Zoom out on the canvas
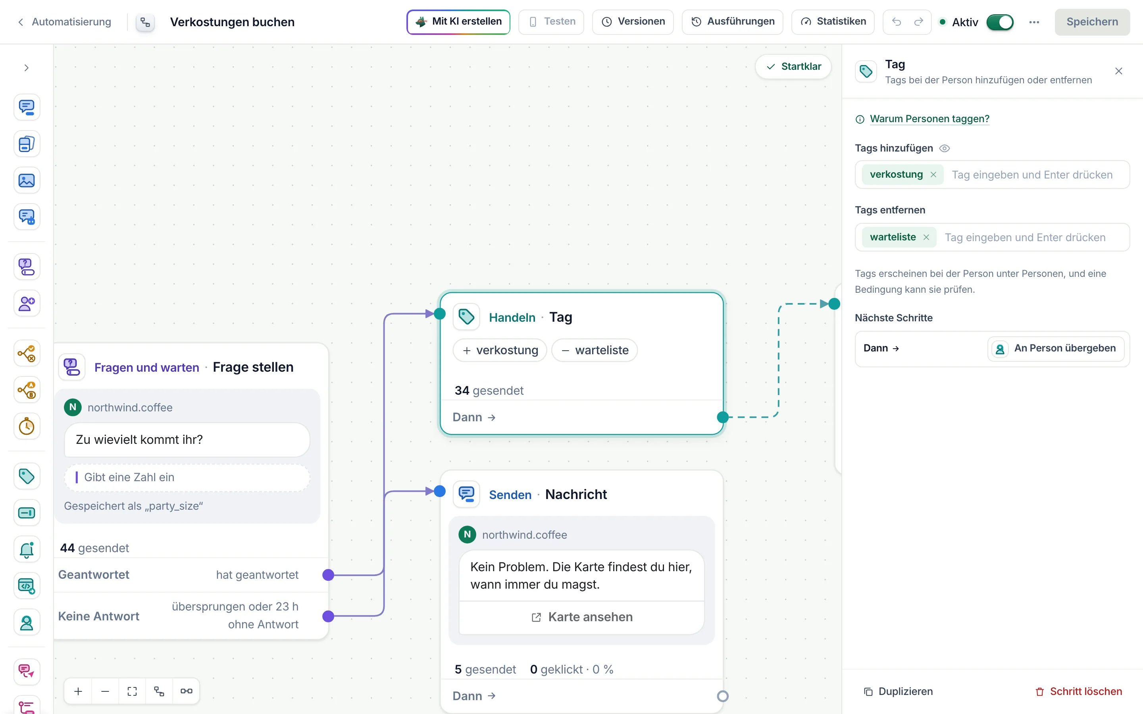 tap(105, 691)
